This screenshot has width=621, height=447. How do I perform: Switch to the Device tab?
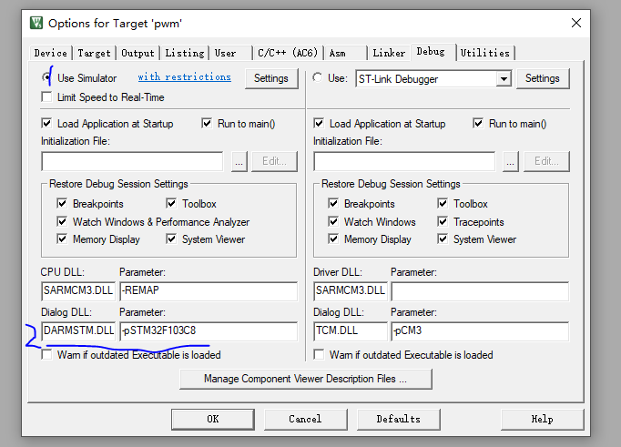point(51,53)
